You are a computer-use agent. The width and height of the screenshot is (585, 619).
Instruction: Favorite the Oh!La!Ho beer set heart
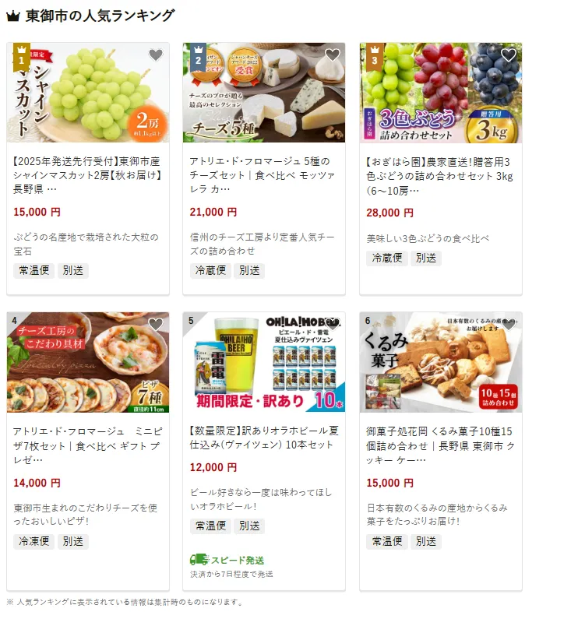pyautogui.click(x=332, y=325)
